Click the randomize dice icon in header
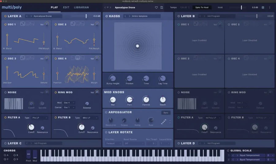Screen dimensions: 276x164 [263, 7]
